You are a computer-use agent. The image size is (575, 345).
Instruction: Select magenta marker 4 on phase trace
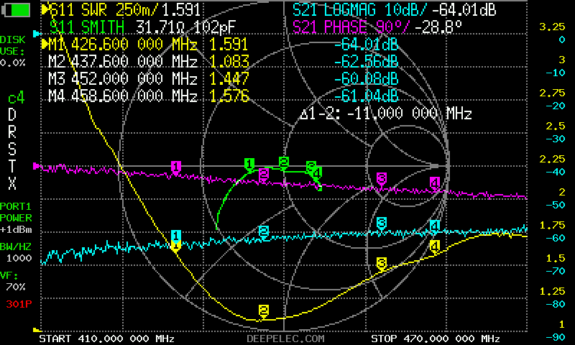click(435, 183)
